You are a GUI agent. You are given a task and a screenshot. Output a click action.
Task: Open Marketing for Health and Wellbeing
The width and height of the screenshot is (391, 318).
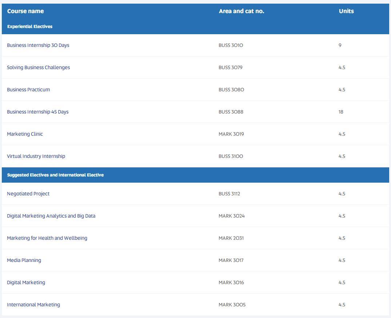47,238
